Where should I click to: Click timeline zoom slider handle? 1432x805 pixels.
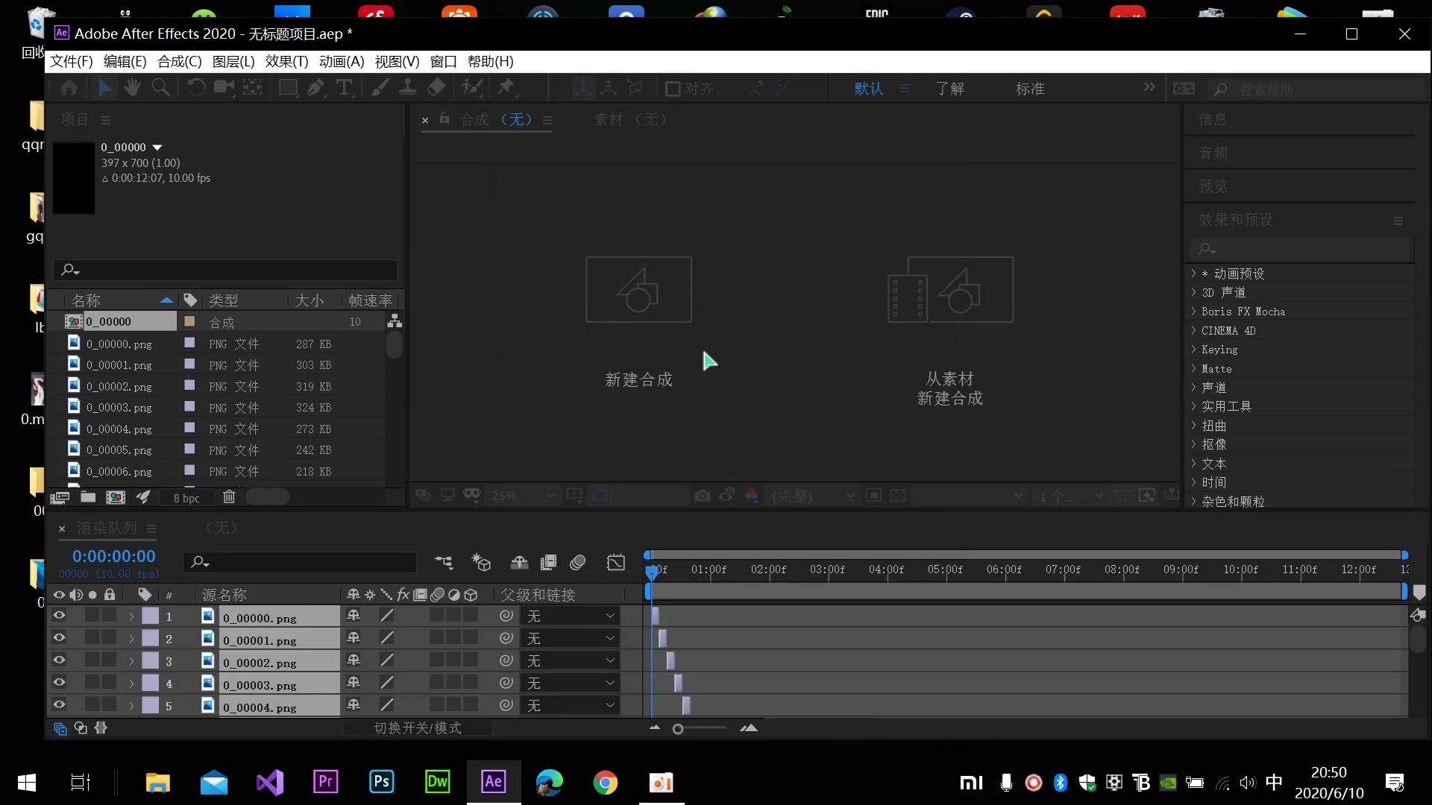click(678, 729)
